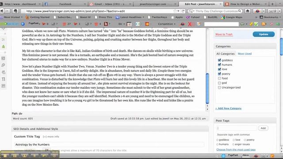283x159 pixels.
Task: Remove the anger issues post tag
Action: [233, 144]
